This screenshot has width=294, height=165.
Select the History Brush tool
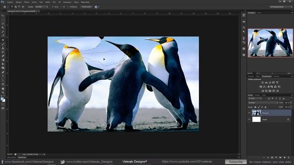(3, 52)
